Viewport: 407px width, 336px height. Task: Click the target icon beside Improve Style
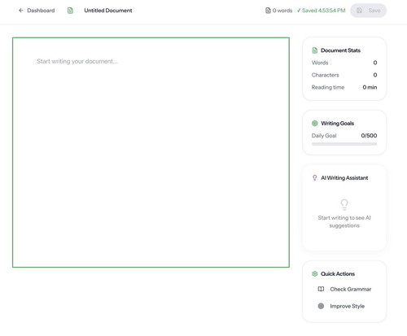click(x=321, y=306)
